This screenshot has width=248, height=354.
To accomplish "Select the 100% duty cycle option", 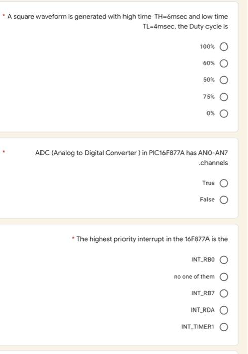I will (224, 47).
